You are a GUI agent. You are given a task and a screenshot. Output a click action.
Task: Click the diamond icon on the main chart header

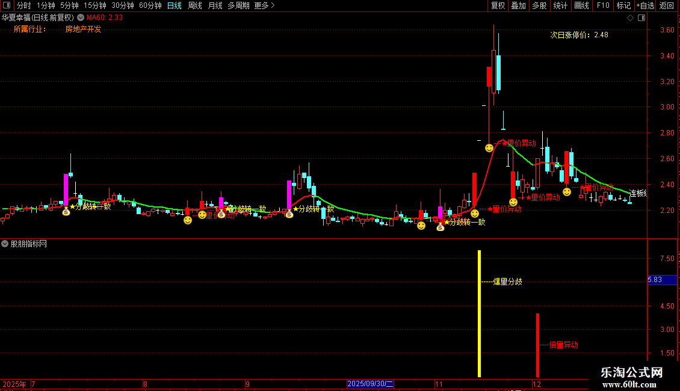tap(631, 18)
